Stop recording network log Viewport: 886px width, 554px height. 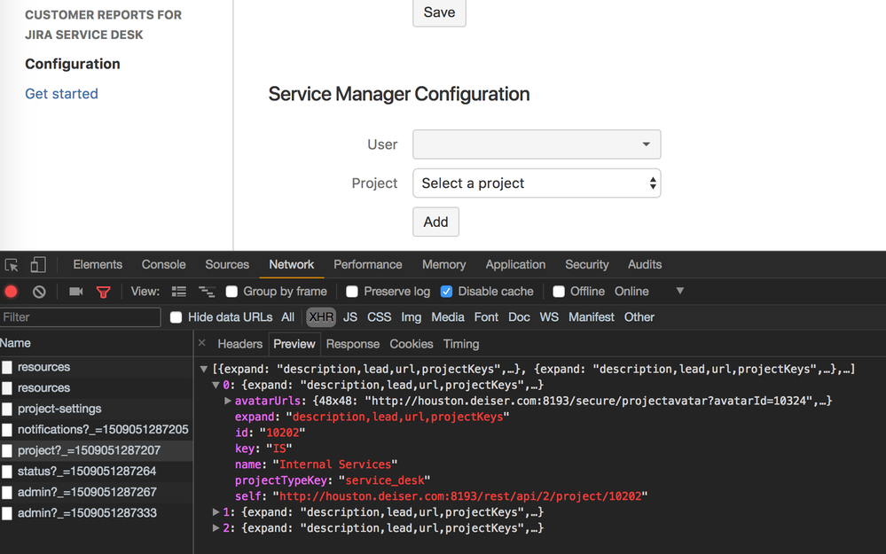tap(12, 292)
